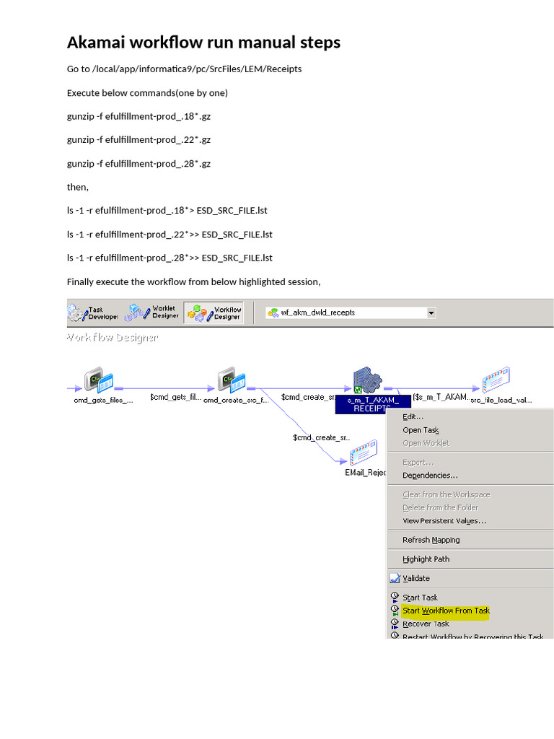Select the s_m_T_AKAM_RECEIPTS session icon
The image size is (554, 739).
(367, 380)
